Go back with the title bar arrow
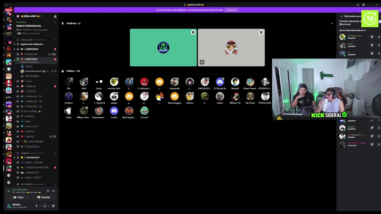Viewport: 381px width, 214px height. click(x=7, y=5)
